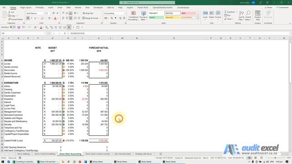
Task: Click the Increase Decimal icon
Action: tap(120, 18)
